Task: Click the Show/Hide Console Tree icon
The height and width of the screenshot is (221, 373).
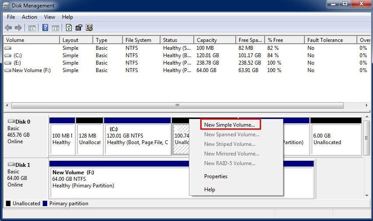Action: coord(31,28)
